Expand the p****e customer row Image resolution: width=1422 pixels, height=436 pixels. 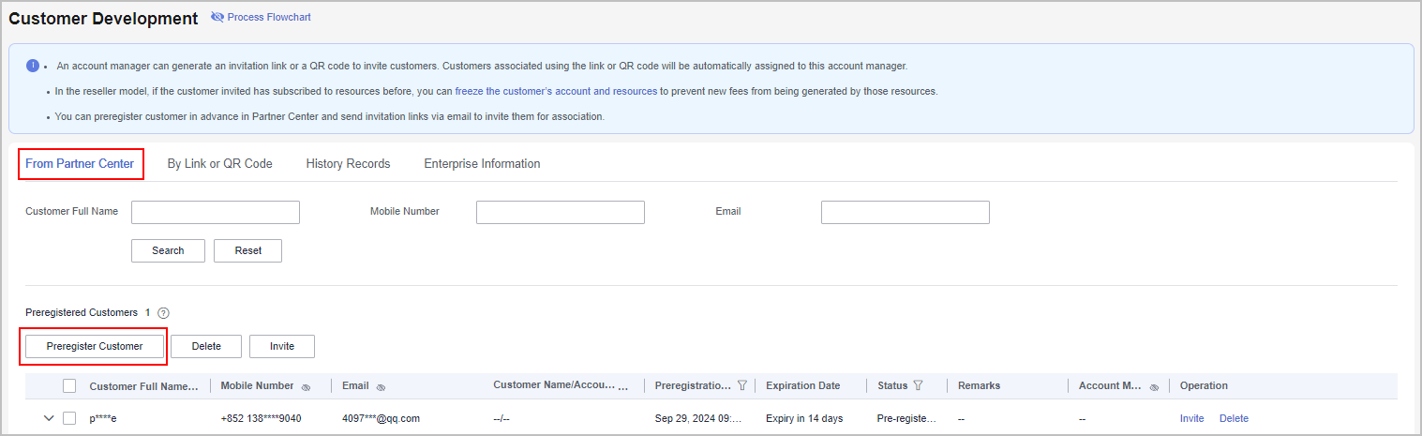[x=49, y=418]
